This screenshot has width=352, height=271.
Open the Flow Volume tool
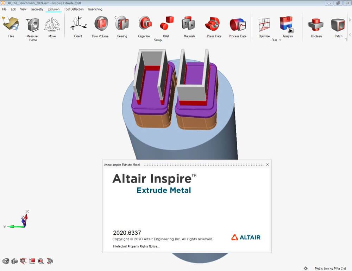pyautogui.click(x=100, y=24)
